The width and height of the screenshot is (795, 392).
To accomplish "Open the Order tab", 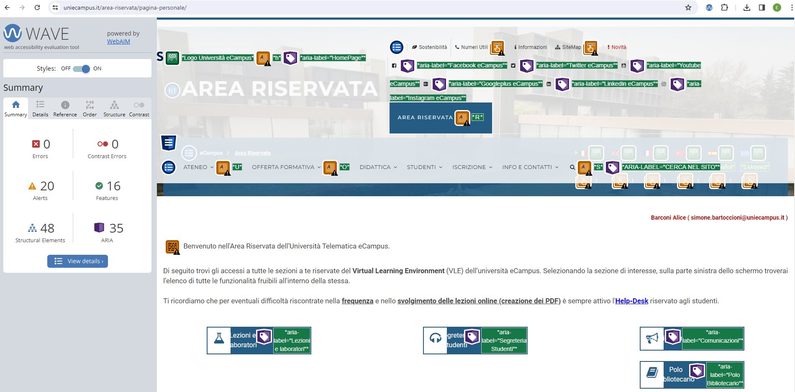I will pos(90,109).
